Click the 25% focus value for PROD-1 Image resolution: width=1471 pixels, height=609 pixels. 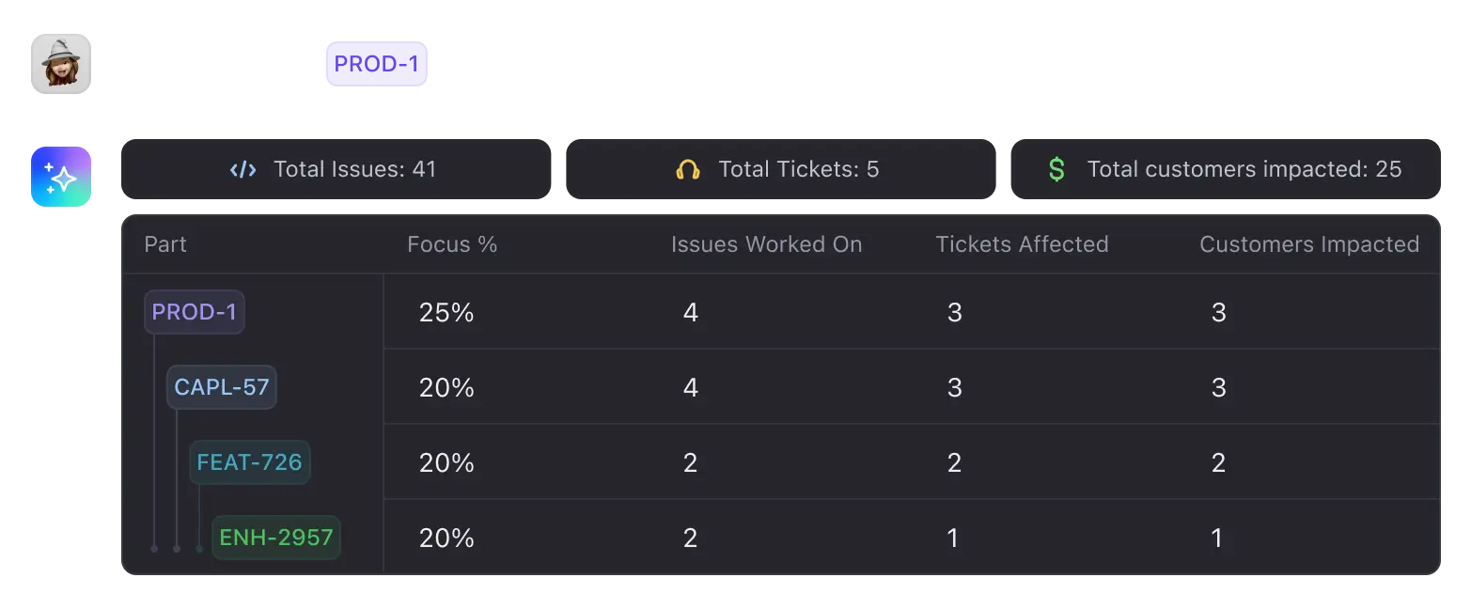click(446, 312)
